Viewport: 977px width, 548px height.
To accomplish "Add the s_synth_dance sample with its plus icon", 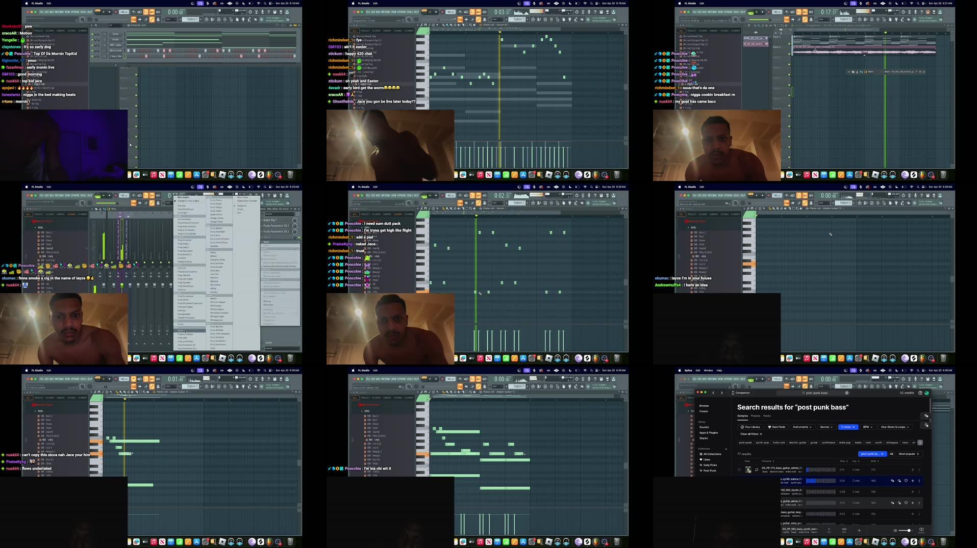I will click(x=913, y=481).
